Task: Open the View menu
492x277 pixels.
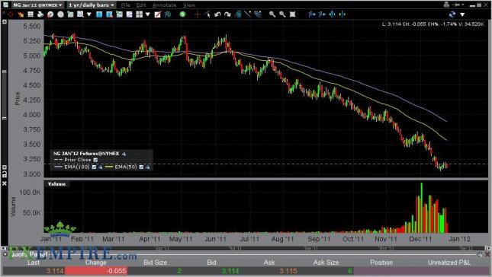Action: (189, 5)
